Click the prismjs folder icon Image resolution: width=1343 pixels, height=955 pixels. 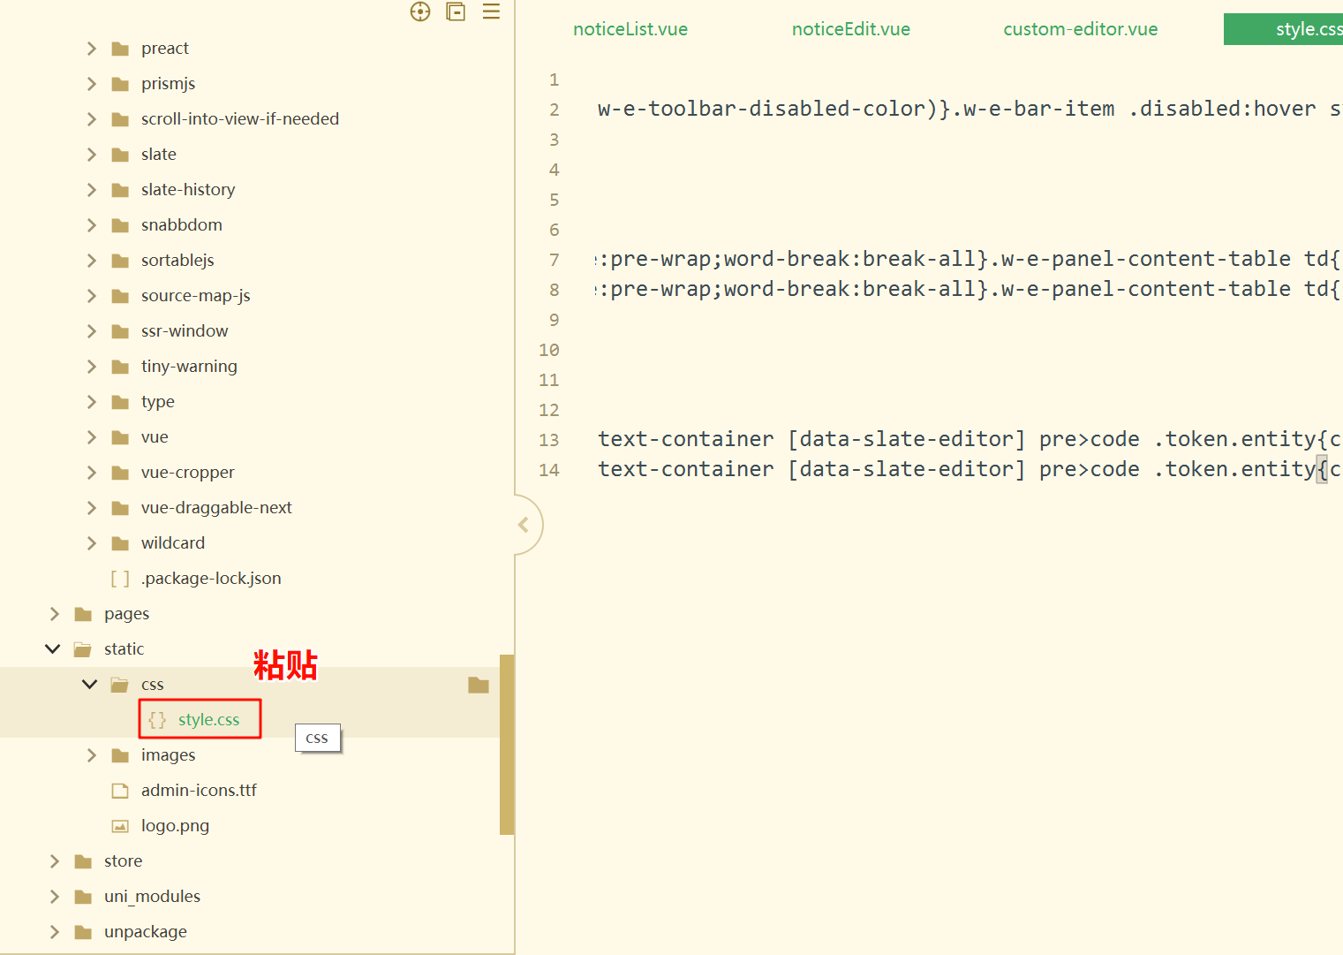(x=120, y=84)
